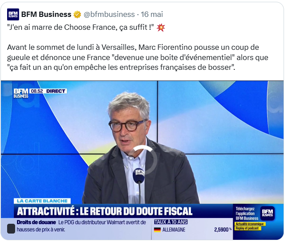Open the @bfmbusiness handle link

(x=109, y=14)
